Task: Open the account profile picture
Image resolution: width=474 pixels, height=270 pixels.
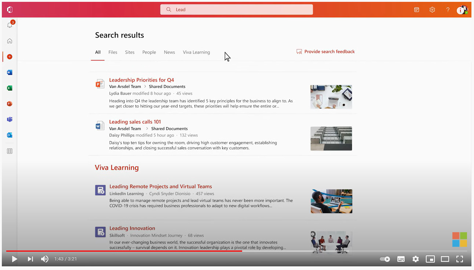Action: click(x=462, y=10)
